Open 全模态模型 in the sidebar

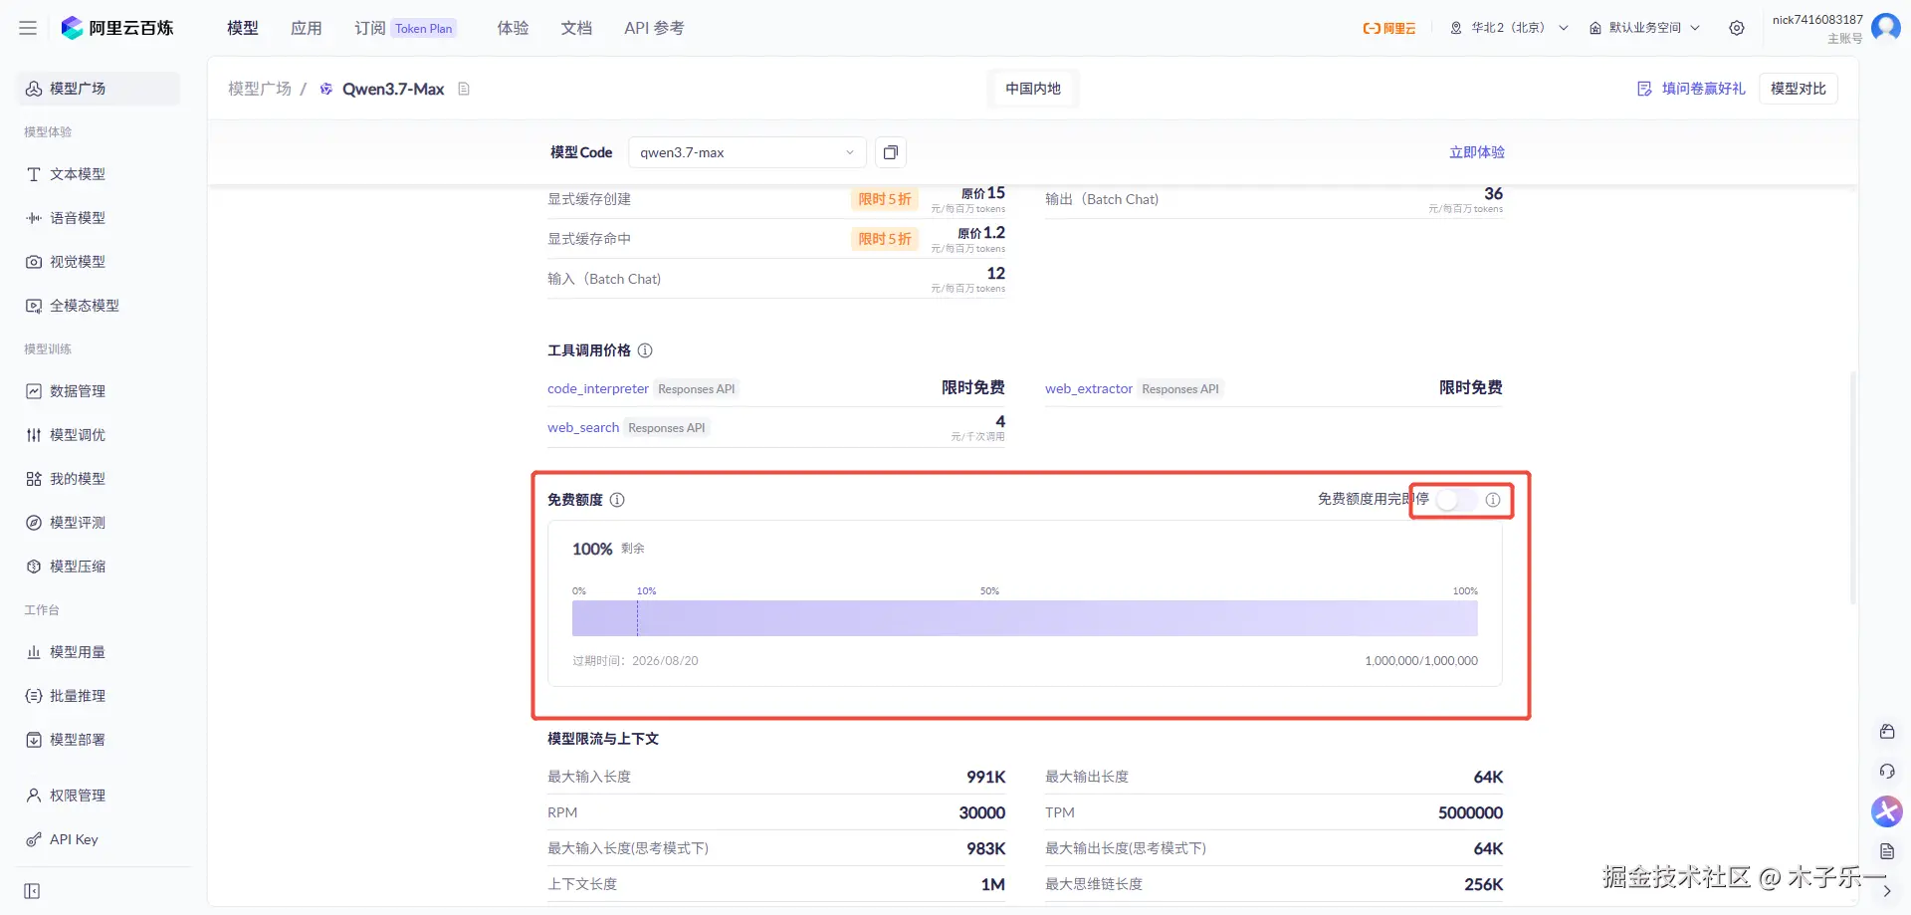99,306
